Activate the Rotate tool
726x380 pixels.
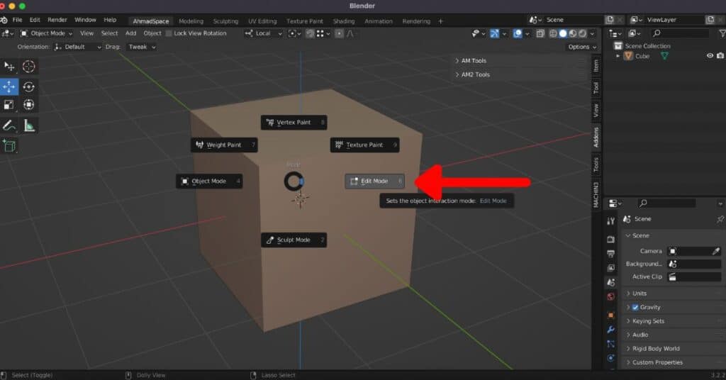[28, 86]
